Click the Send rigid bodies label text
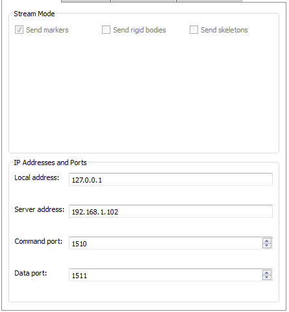 pos(140,30)
